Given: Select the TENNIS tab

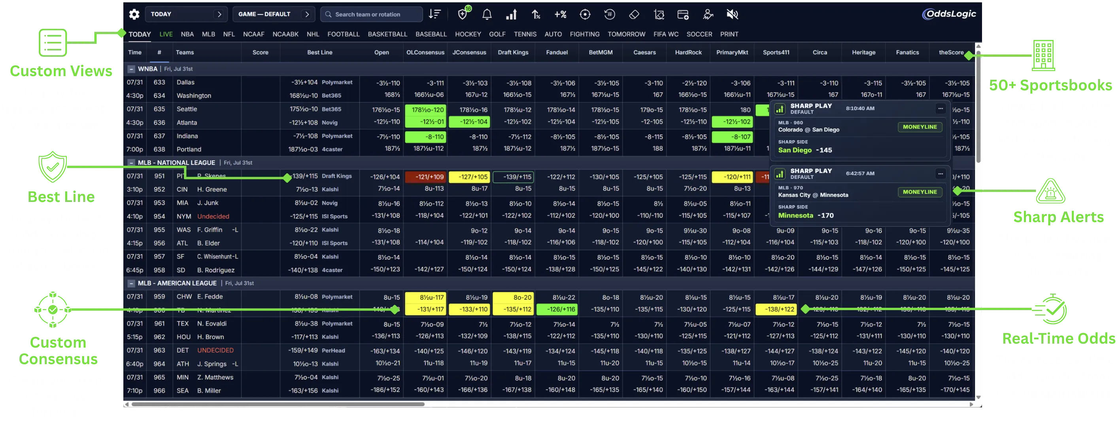Looking at the screenshot, I should tap(525, 34).
